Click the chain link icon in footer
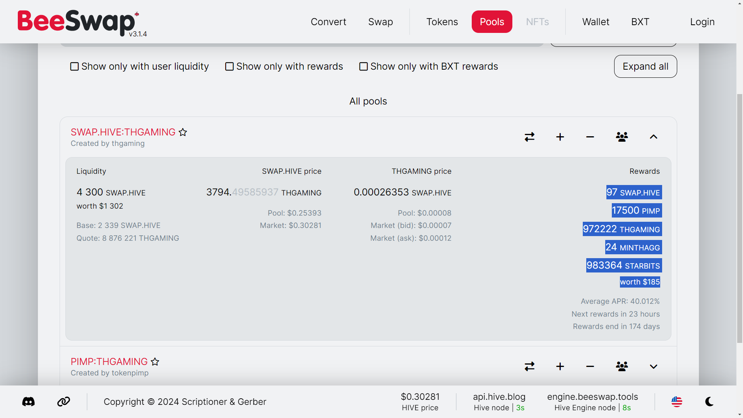This screenshot has width=743, height=418. 63,402
